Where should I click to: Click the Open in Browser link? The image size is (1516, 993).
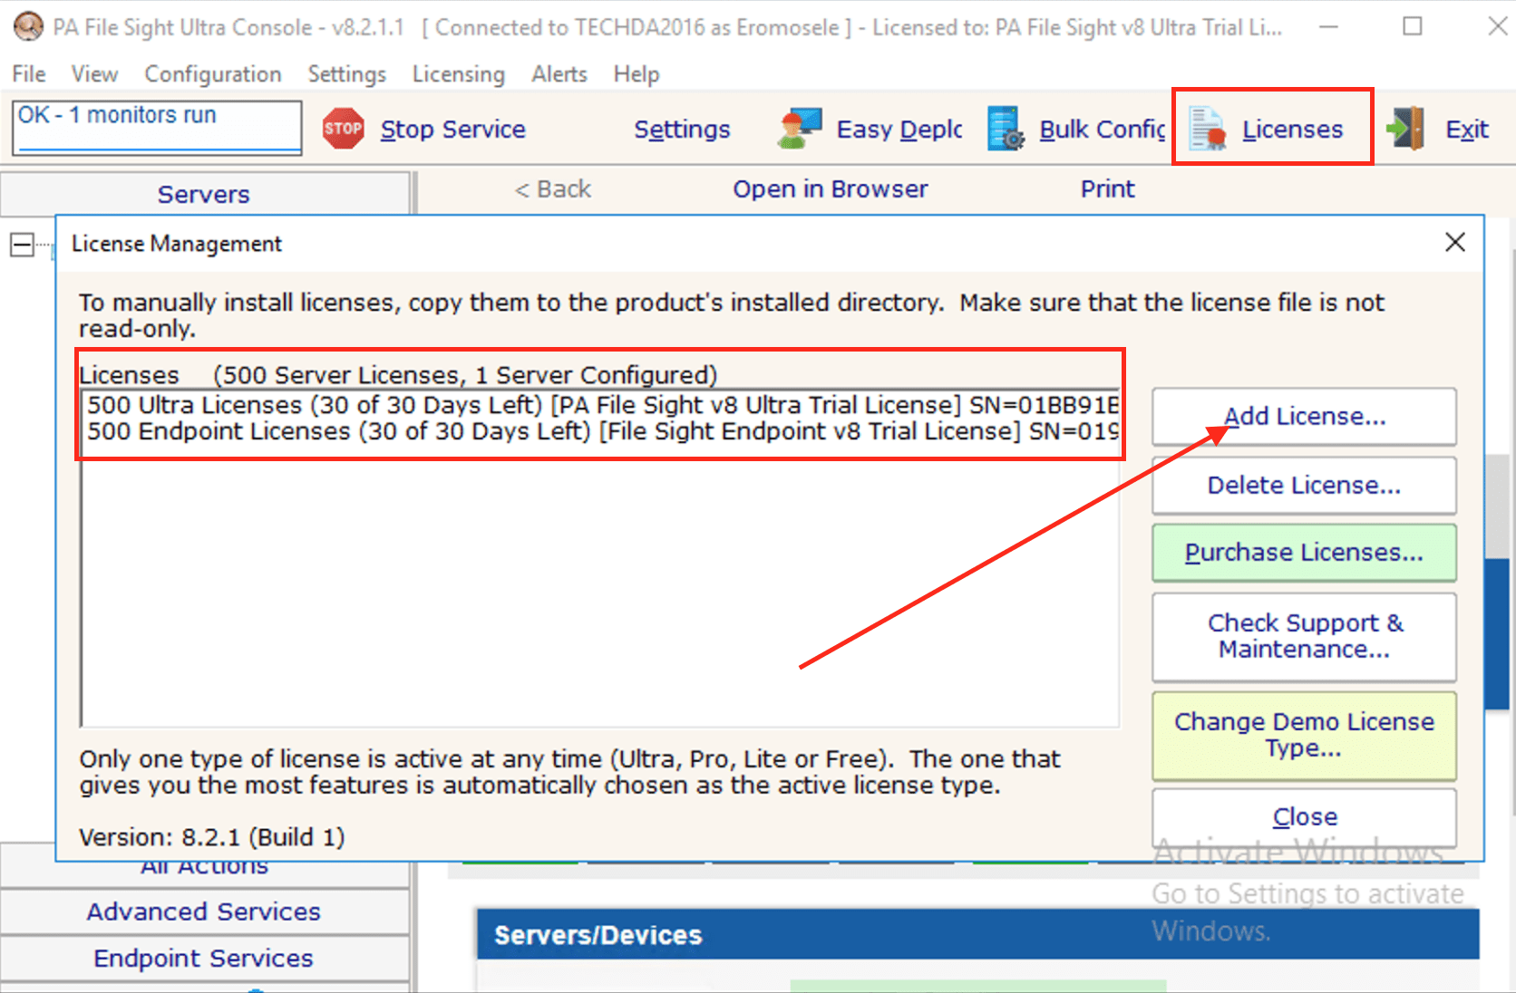coord(830,189)
